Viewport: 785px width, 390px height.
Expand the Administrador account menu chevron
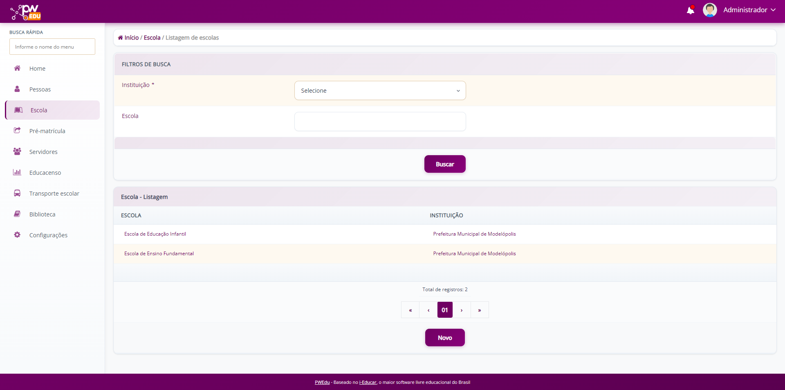pos(773,10)
